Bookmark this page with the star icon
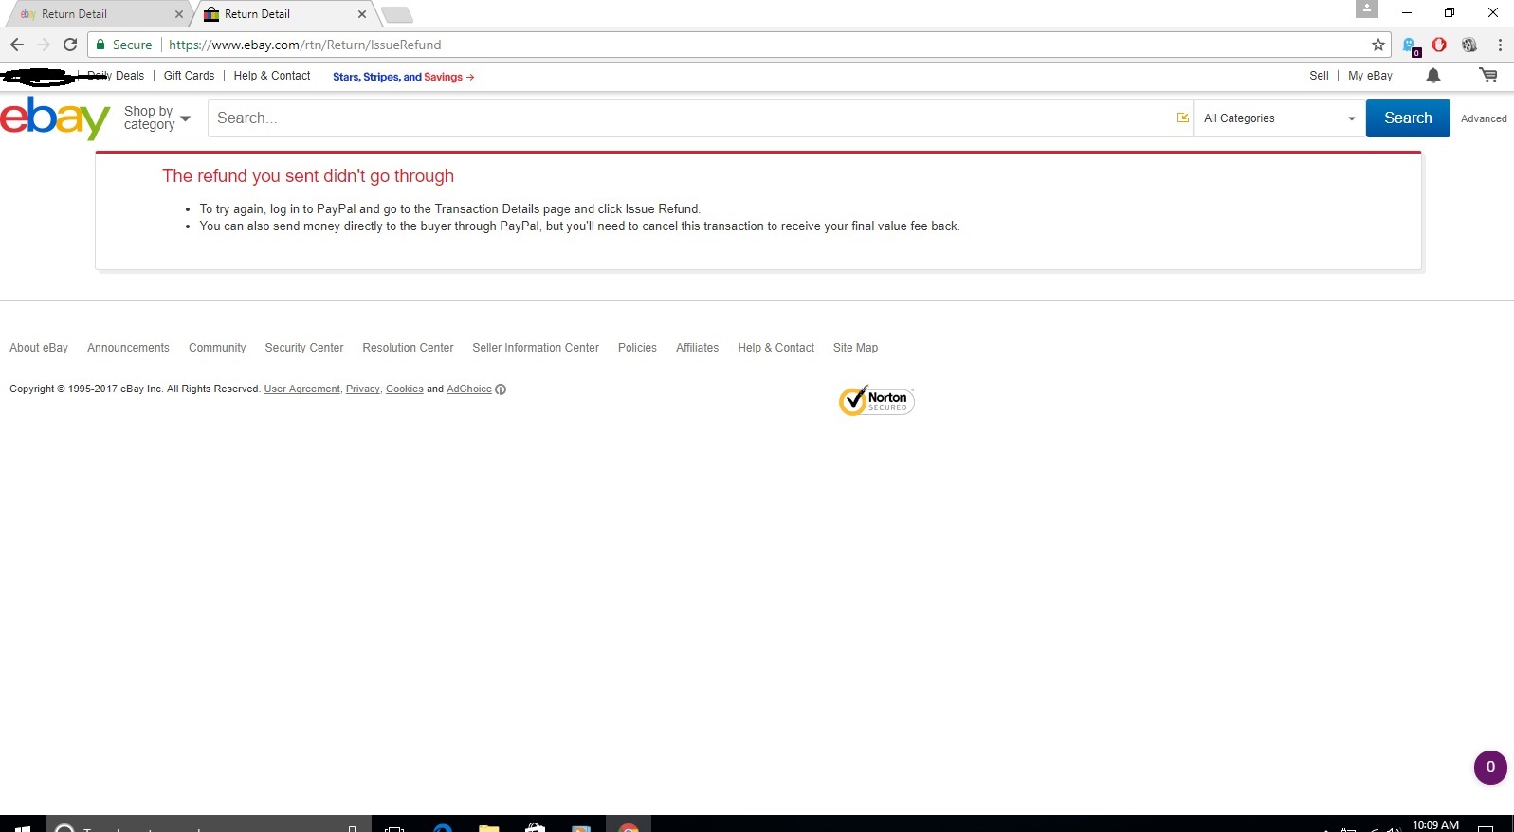Screen dimensions: 1514x832 click(1378, 45)
